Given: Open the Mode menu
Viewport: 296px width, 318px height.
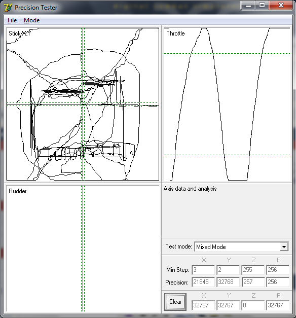Looking at the screenshot, I should pyautogui.click(x=31, y=20).
